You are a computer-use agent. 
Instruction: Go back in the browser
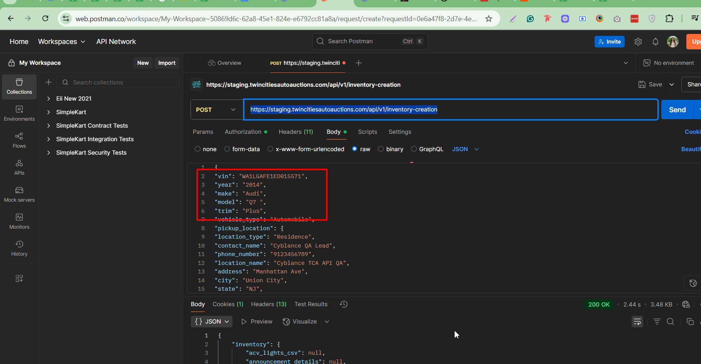[11, 18]
